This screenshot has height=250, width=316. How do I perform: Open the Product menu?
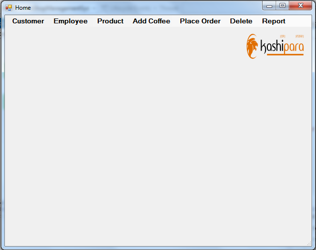110,21
